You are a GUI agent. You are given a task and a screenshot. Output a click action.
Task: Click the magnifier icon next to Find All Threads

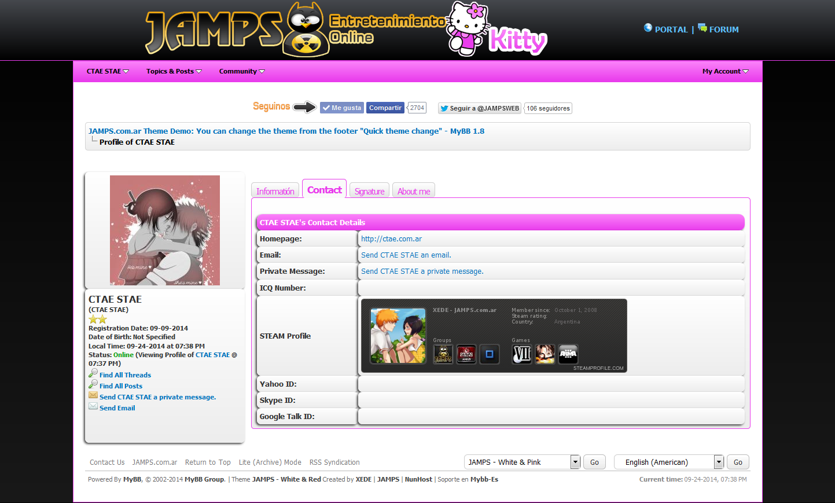[x=93, y=373]
